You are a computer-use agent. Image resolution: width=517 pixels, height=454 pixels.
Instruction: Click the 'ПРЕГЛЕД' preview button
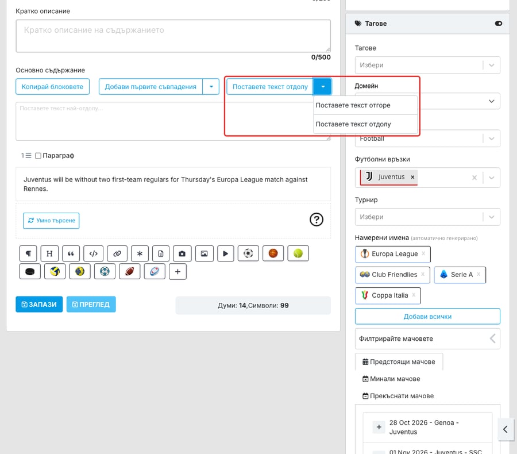(x=91, y=304)
